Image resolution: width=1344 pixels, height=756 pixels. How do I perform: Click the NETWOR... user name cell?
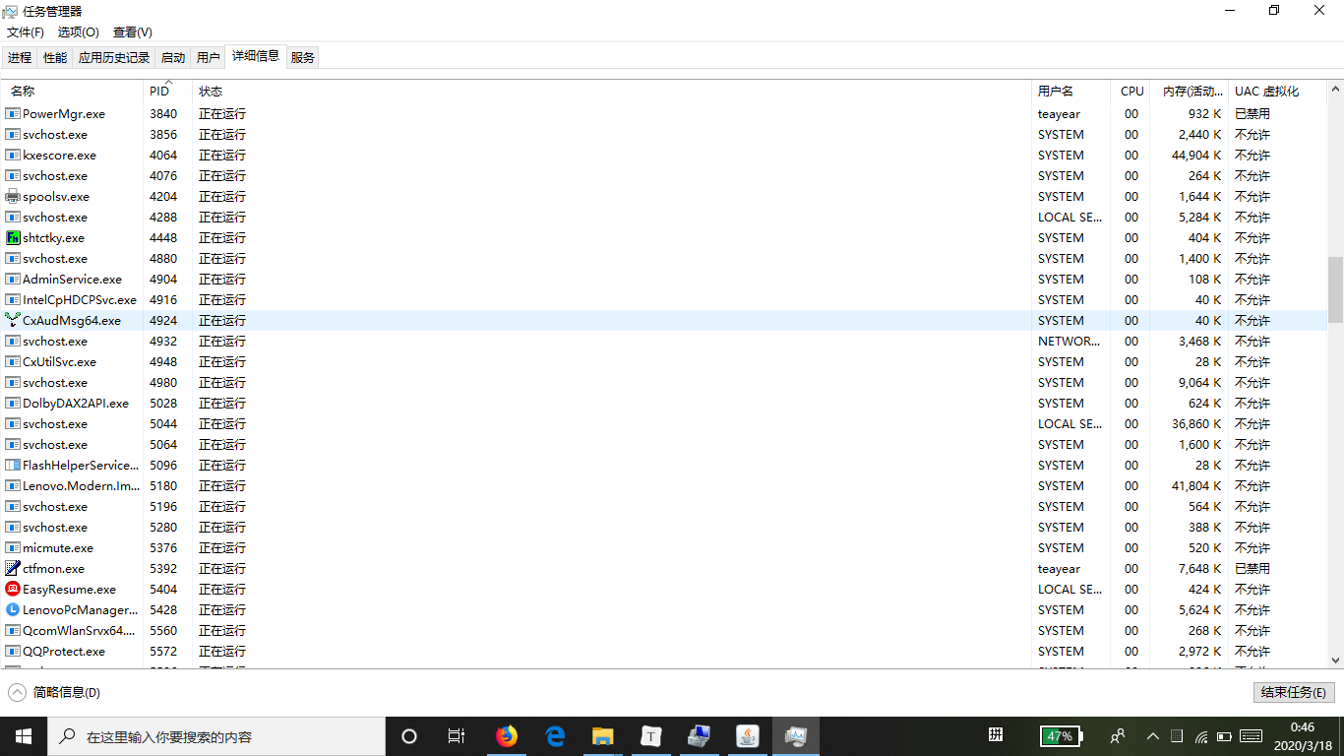[x=1069, y=342]
